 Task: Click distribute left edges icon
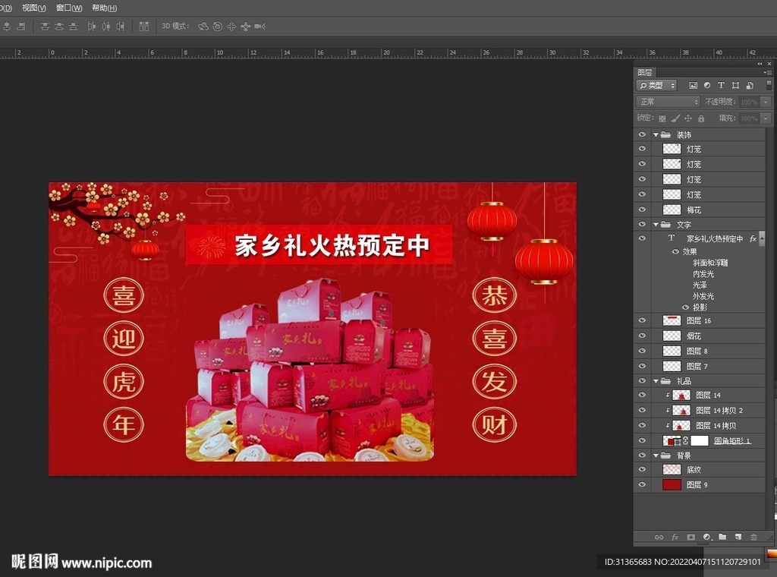point(92,27)
